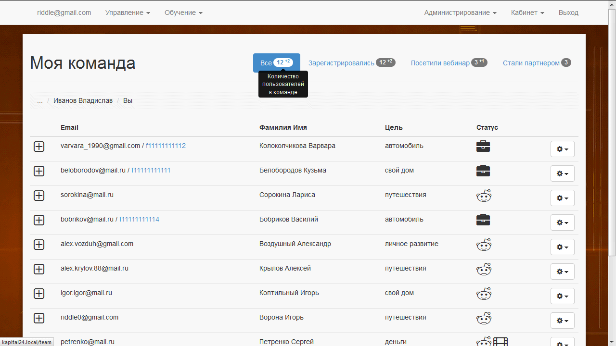Viewport: 616px width, 346px height.
Task: Open gear menu for Воздушный Александр
Action: click(562, 247)
